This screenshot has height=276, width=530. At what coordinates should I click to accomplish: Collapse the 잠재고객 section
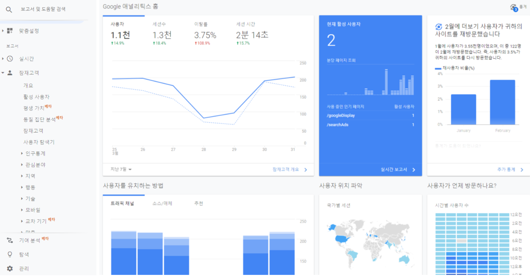tap(3, 73)
